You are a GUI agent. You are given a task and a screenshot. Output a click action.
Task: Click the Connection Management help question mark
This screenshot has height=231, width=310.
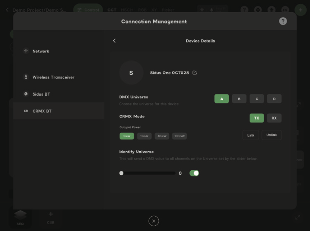point(282,21)
